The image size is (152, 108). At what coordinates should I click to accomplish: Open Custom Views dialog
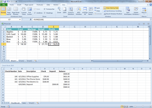coord(24,11)
